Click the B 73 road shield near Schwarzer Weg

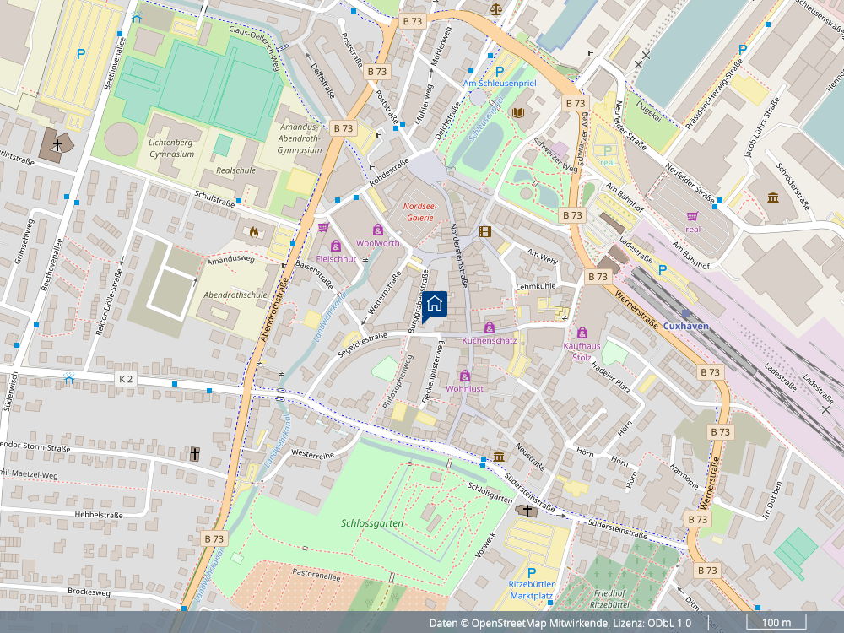575,104
